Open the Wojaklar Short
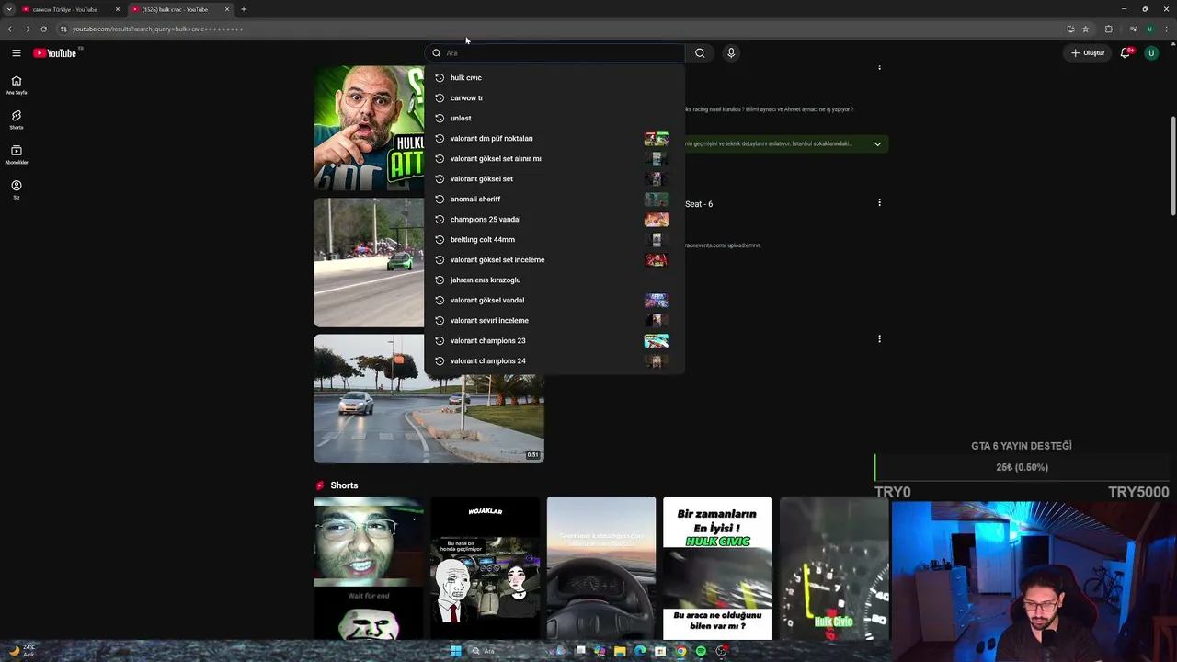The image size is (1177, 662). [485, 568]
